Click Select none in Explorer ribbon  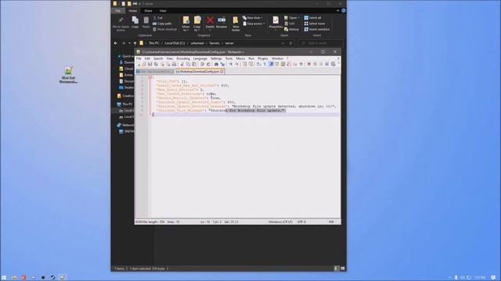[x=315, y=23]
